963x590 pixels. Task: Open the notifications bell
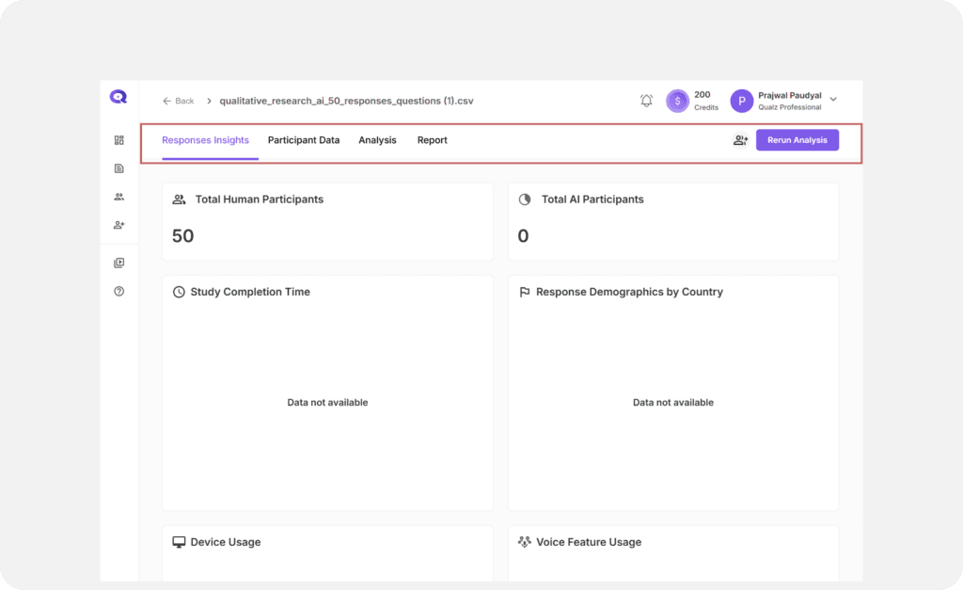[646, 101]
